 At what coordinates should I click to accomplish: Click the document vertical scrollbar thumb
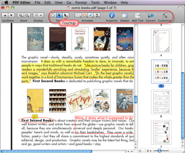coord(136,99)
